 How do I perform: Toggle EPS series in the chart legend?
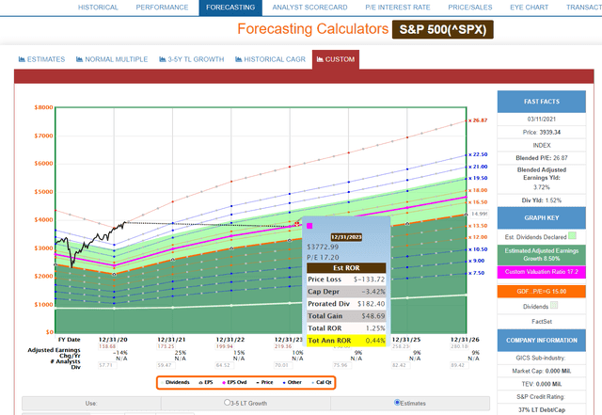pyautogui.click(x=206, y=382)
